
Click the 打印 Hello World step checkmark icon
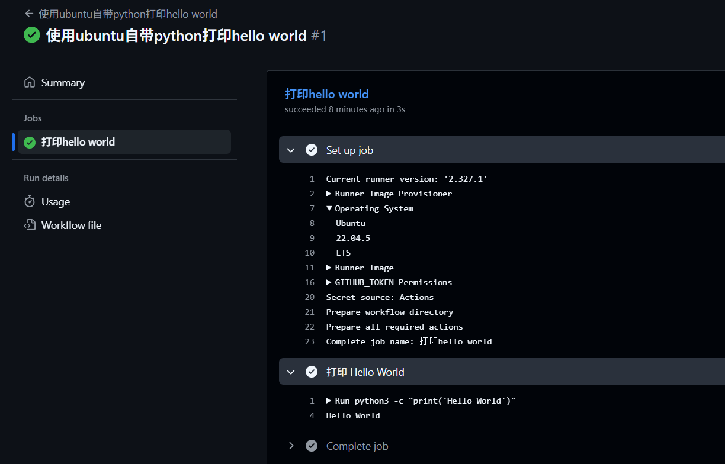point(312,372)
